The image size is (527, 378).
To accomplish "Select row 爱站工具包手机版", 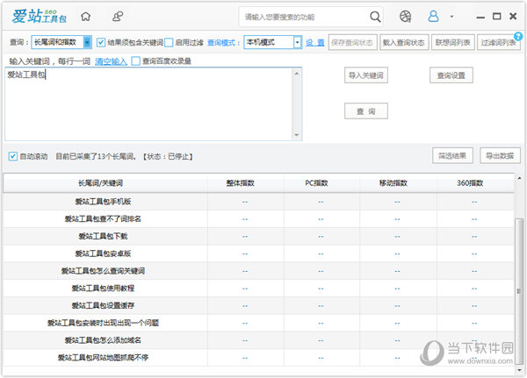I will coord(258,202).
